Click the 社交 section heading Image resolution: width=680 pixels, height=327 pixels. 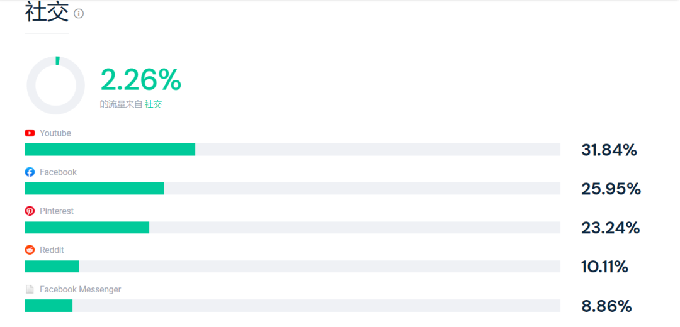pyautogui.click(x=47, y=12)
